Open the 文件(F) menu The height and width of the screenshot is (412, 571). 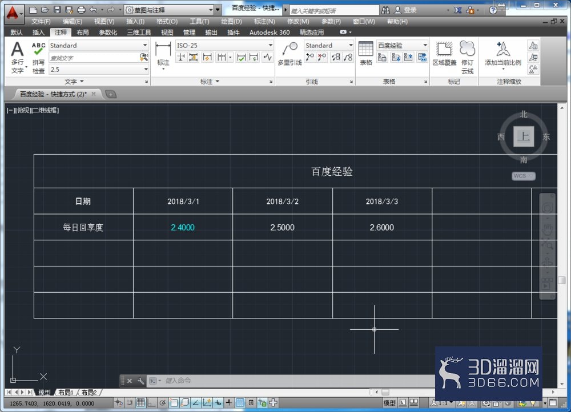tap(41, 22)
